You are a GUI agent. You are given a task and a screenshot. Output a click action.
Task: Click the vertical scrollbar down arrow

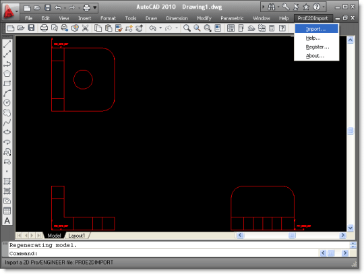[351, 228]
